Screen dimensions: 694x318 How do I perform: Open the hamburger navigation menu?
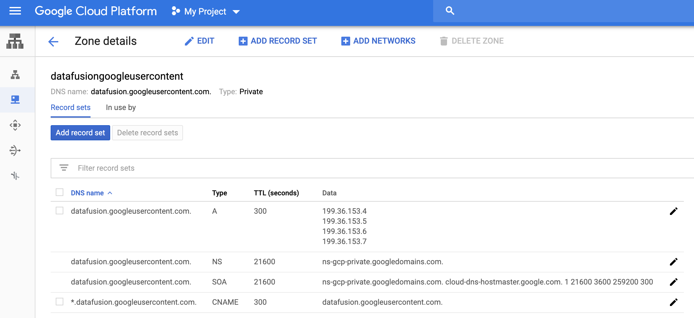15,11
